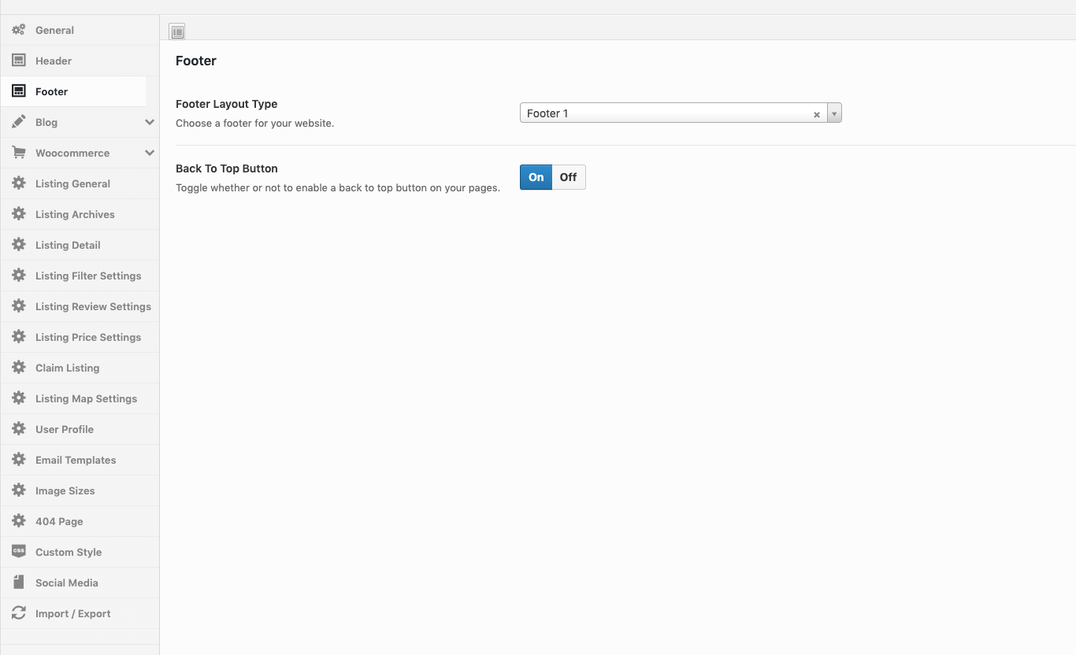Open the Listing General settings tab
Viewport: 1076px width, 655px height.
[x=72, y=183]
